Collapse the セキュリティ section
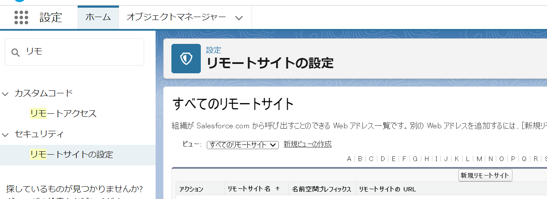 6,135
